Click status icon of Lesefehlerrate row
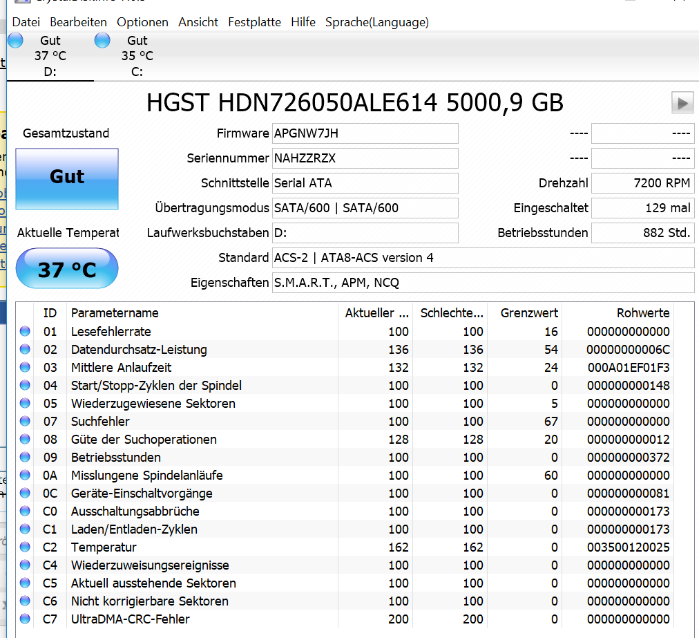Viewport: 699px width, 638px height. pyautogui.click(x=25, y=332)
